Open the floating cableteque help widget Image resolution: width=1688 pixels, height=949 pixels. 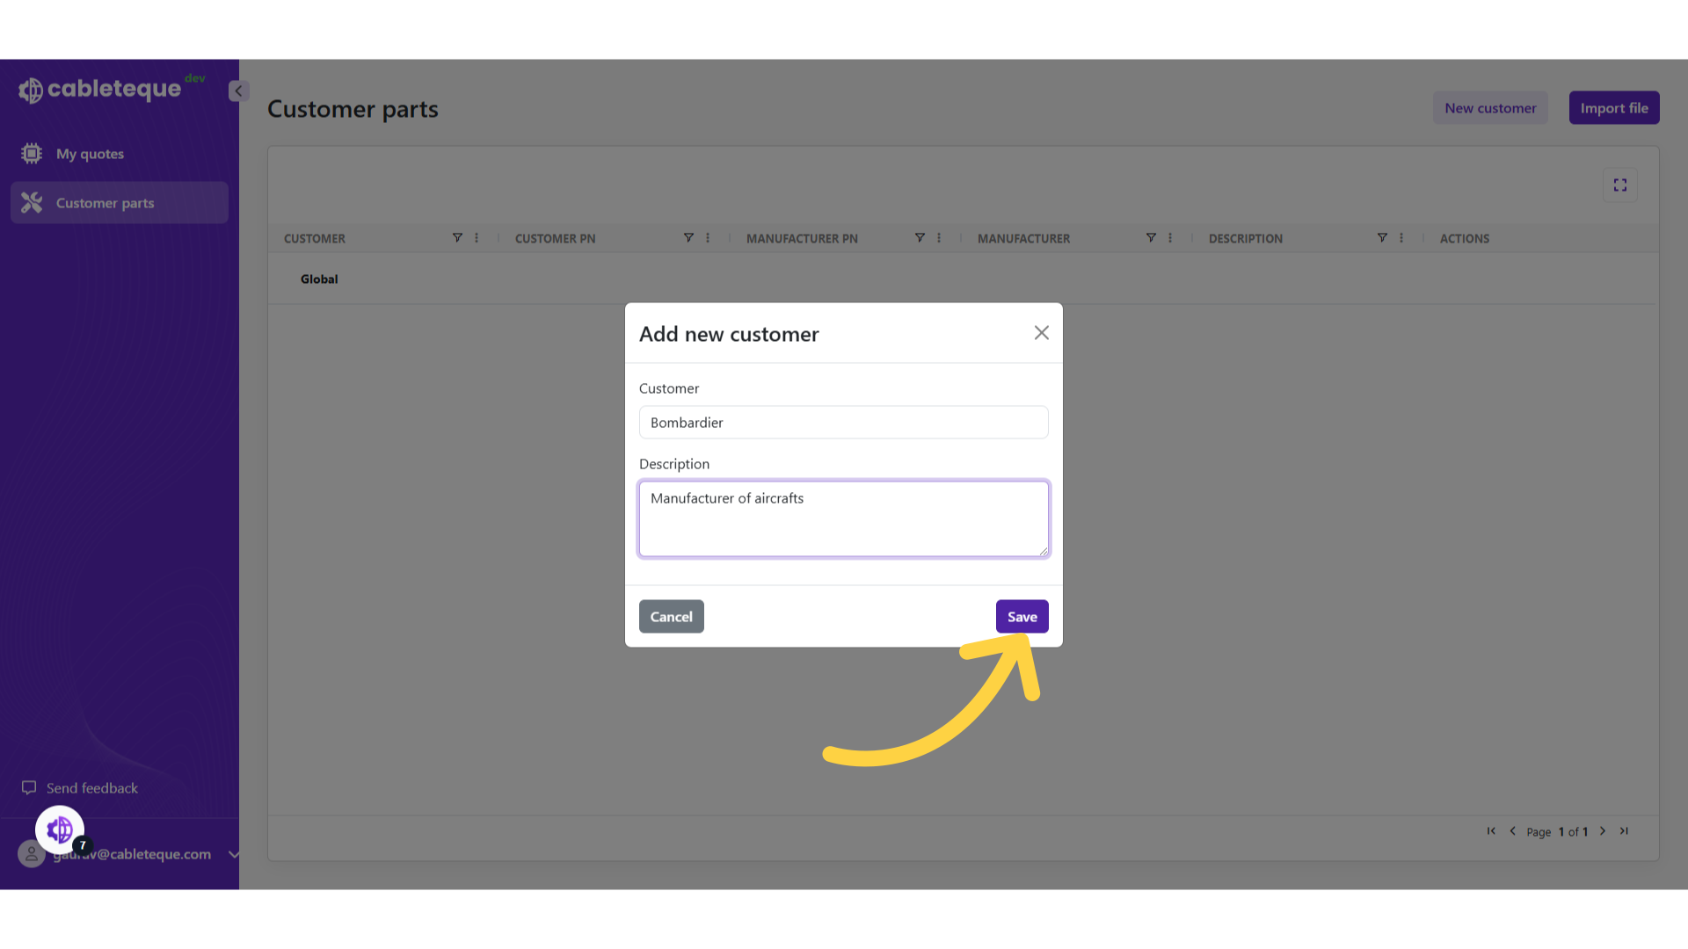click(60, 829)
